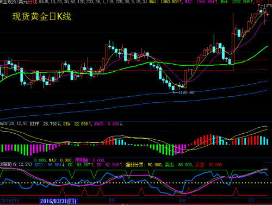Select the 买进: 20.000 threshold label
Viewport: 272px width, 205px height.
(x=208, y=165)
